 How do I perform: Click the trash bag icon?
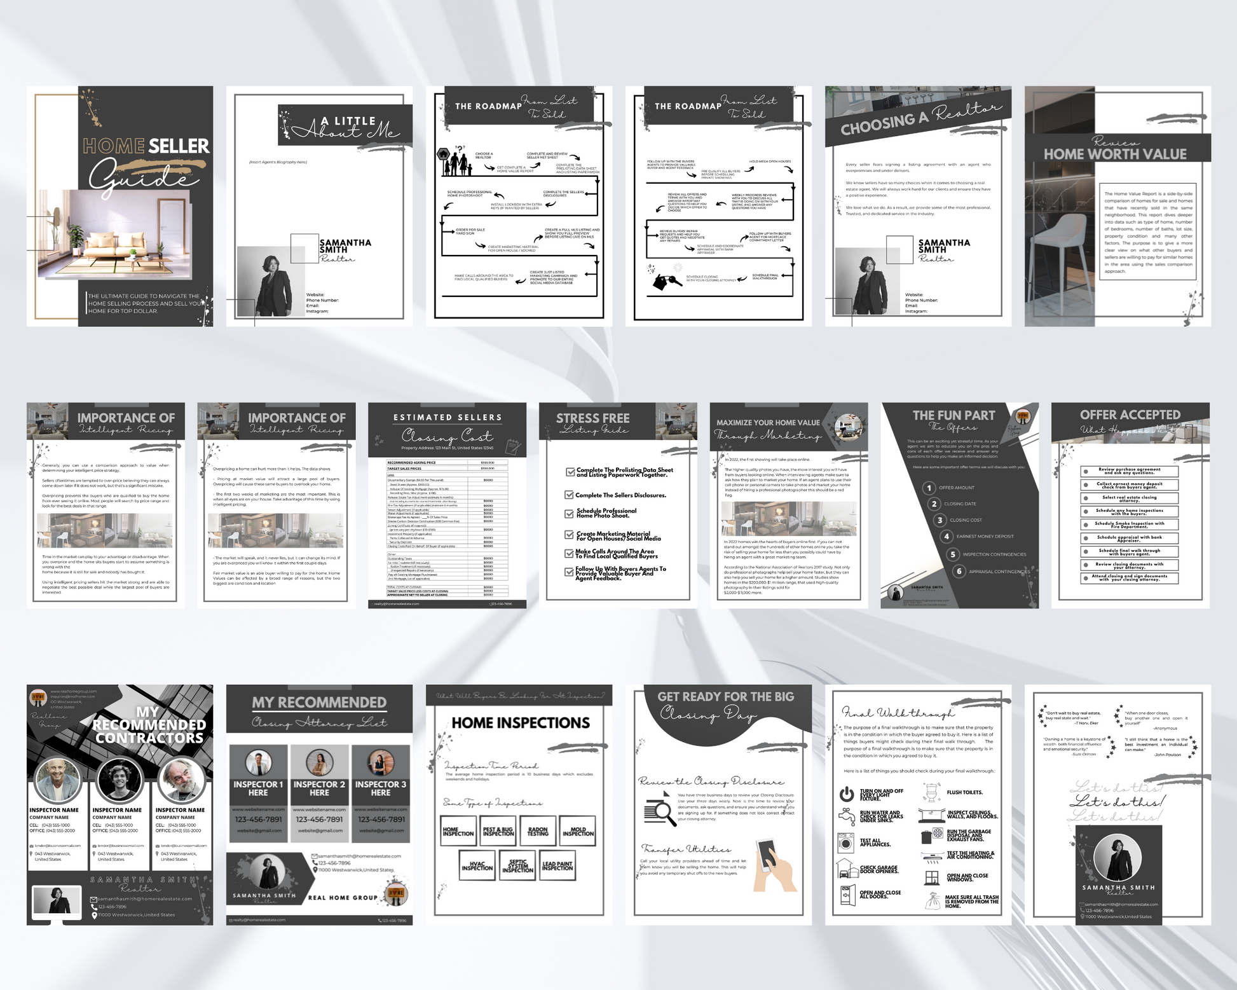[933, 901]
